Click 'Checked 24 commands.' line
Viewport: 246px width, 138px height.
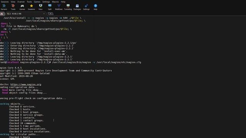(x=23, y=123)
